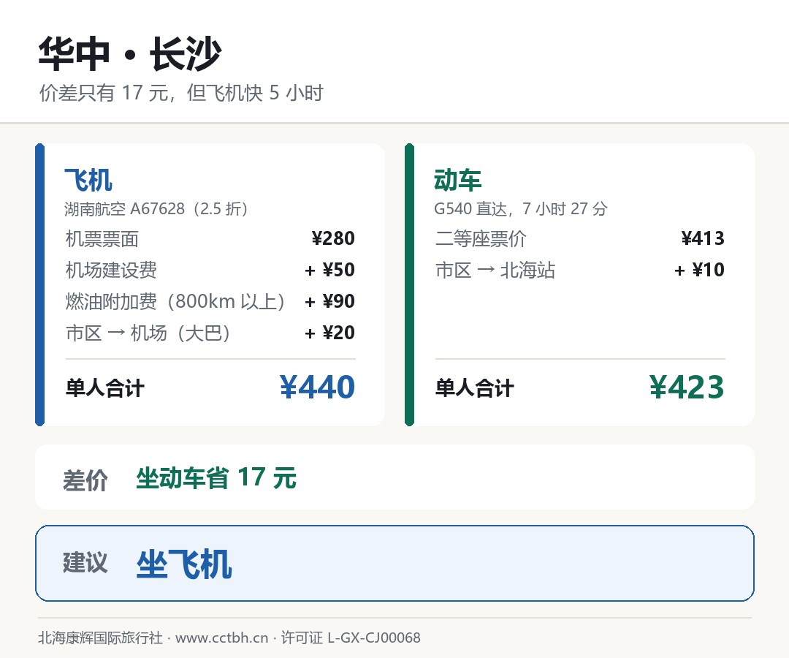789x658 pixels.
Task: Click the 机场建设费 row label
Action: click(x=111, y=271)
